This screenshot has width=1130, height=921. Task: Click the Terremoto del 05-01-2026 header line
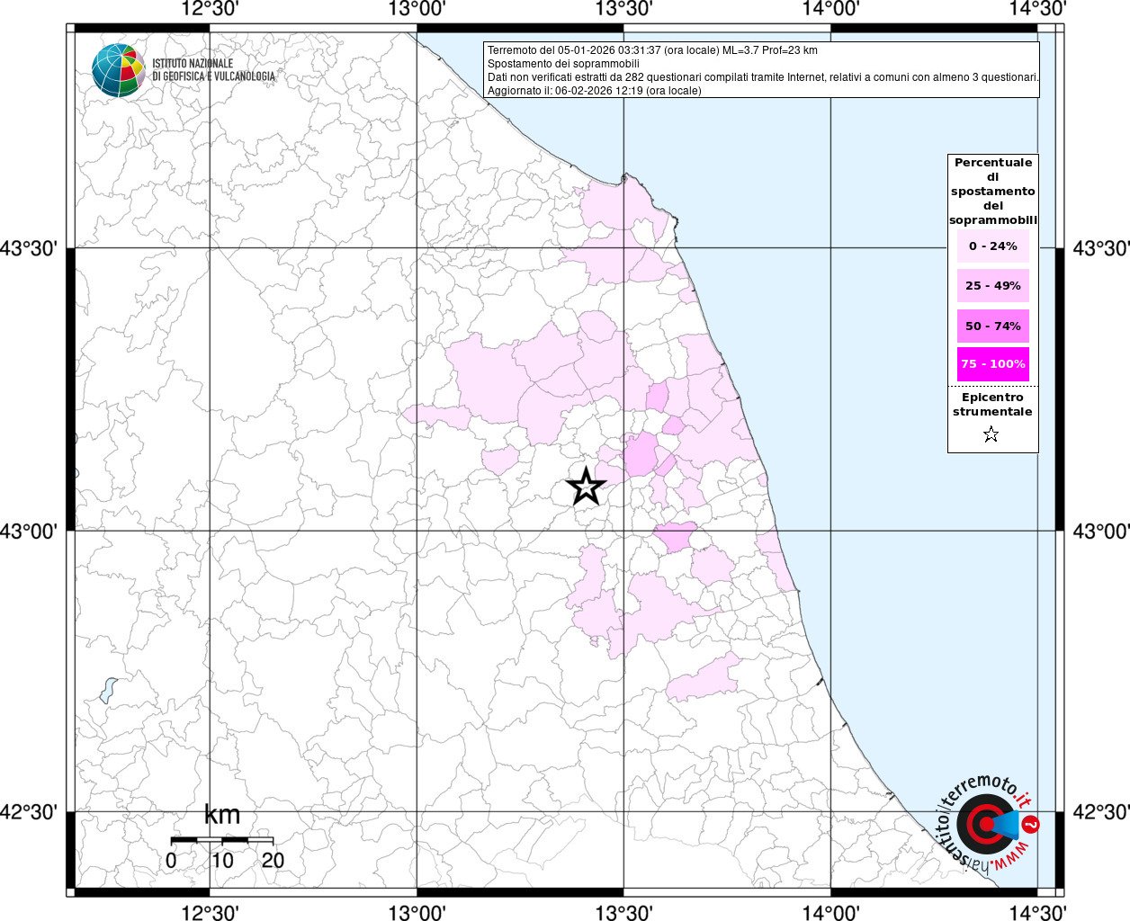pyautogui.click(x=652, y=50)
